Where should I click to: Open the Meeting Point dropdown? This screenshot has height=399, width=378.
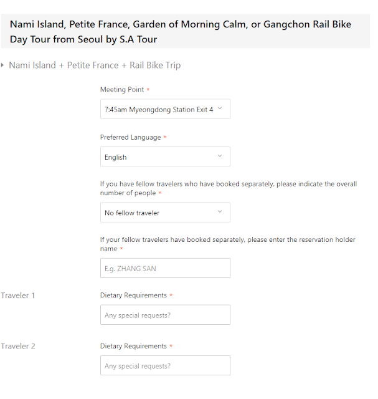coord(165,109)
